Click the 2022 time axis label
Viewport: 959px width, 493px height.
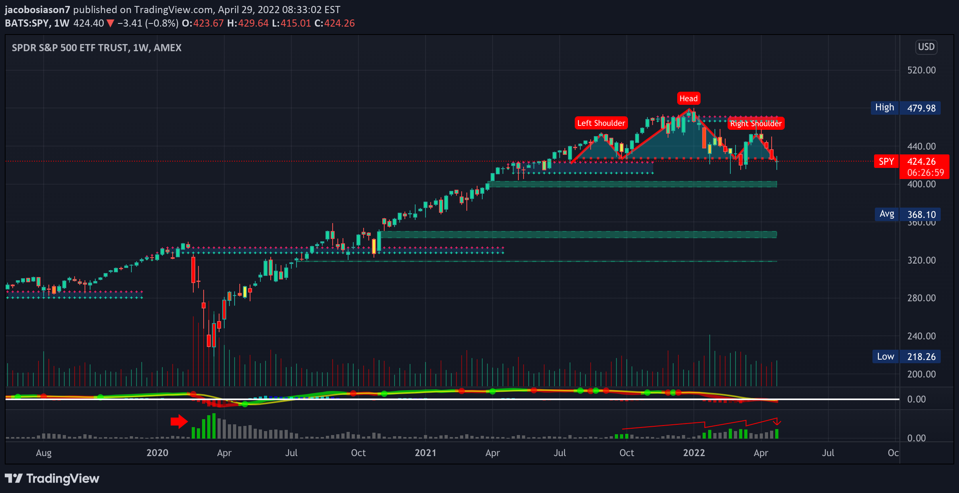point(694,453)
